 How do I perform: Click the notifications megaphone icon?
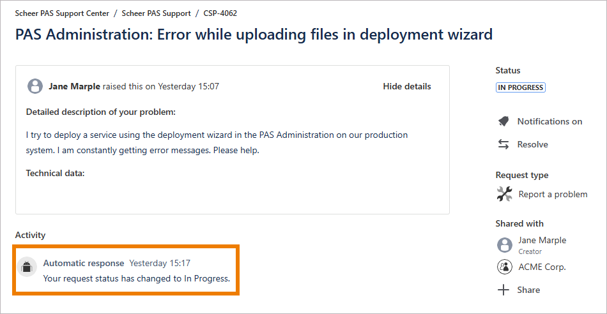pos(503,121)
